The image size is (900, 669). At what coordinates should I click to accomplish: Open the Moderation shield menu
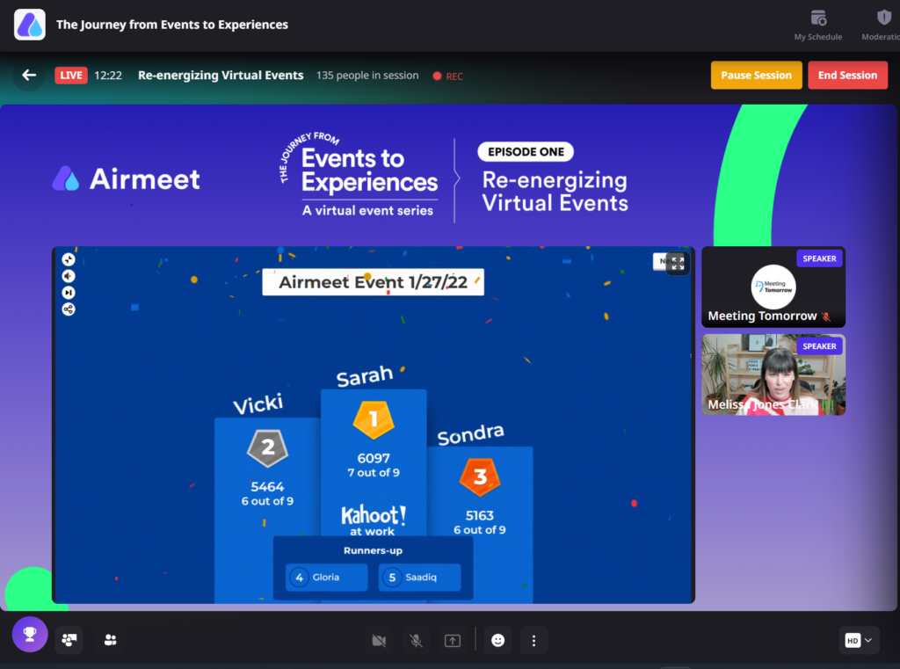[882, 25]
